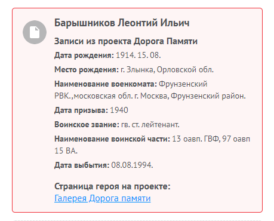This screenshot has width=274, height=221.
Task: Click the Страница героя на проекте heading
Action: tap(112, 186)
